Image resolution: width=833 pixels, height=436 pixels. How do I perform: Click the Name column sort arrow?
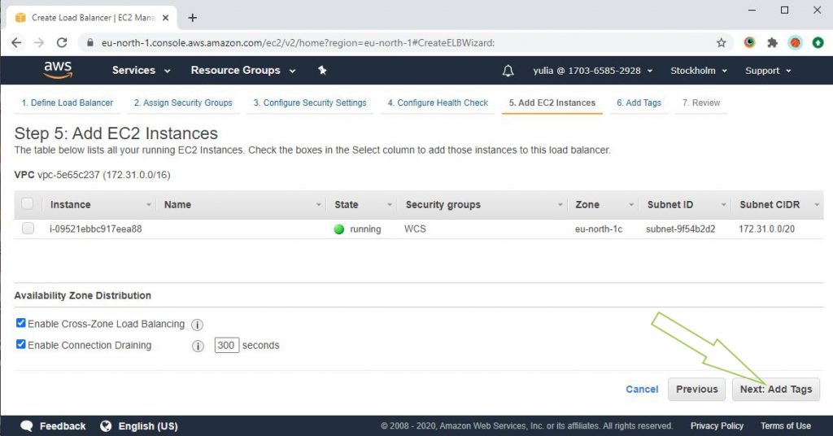click(319, 205)
